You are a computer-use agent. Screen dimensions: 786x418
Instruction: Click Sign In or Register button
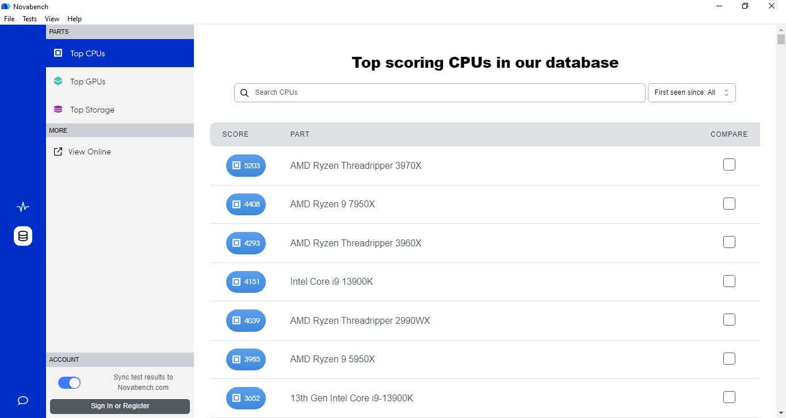120,406
